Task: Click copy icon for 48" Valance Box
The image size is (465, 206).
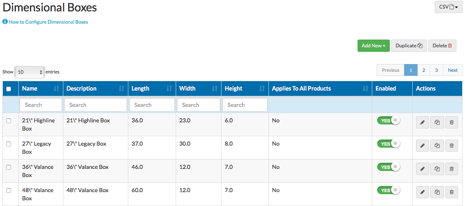Action: pos(437,192)
